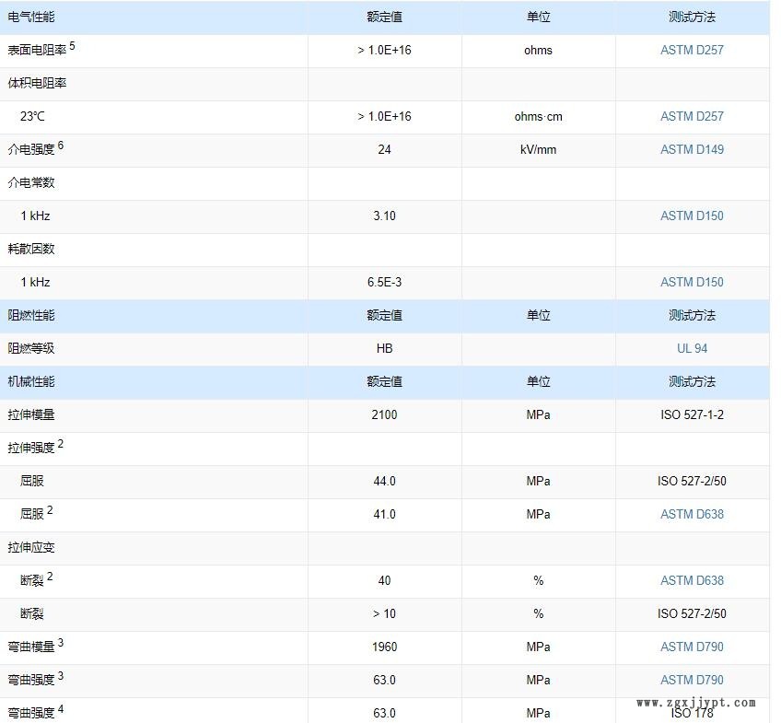Click the 6.5E-3 dissipation factor value
The image size is (781, 723).
384,282
